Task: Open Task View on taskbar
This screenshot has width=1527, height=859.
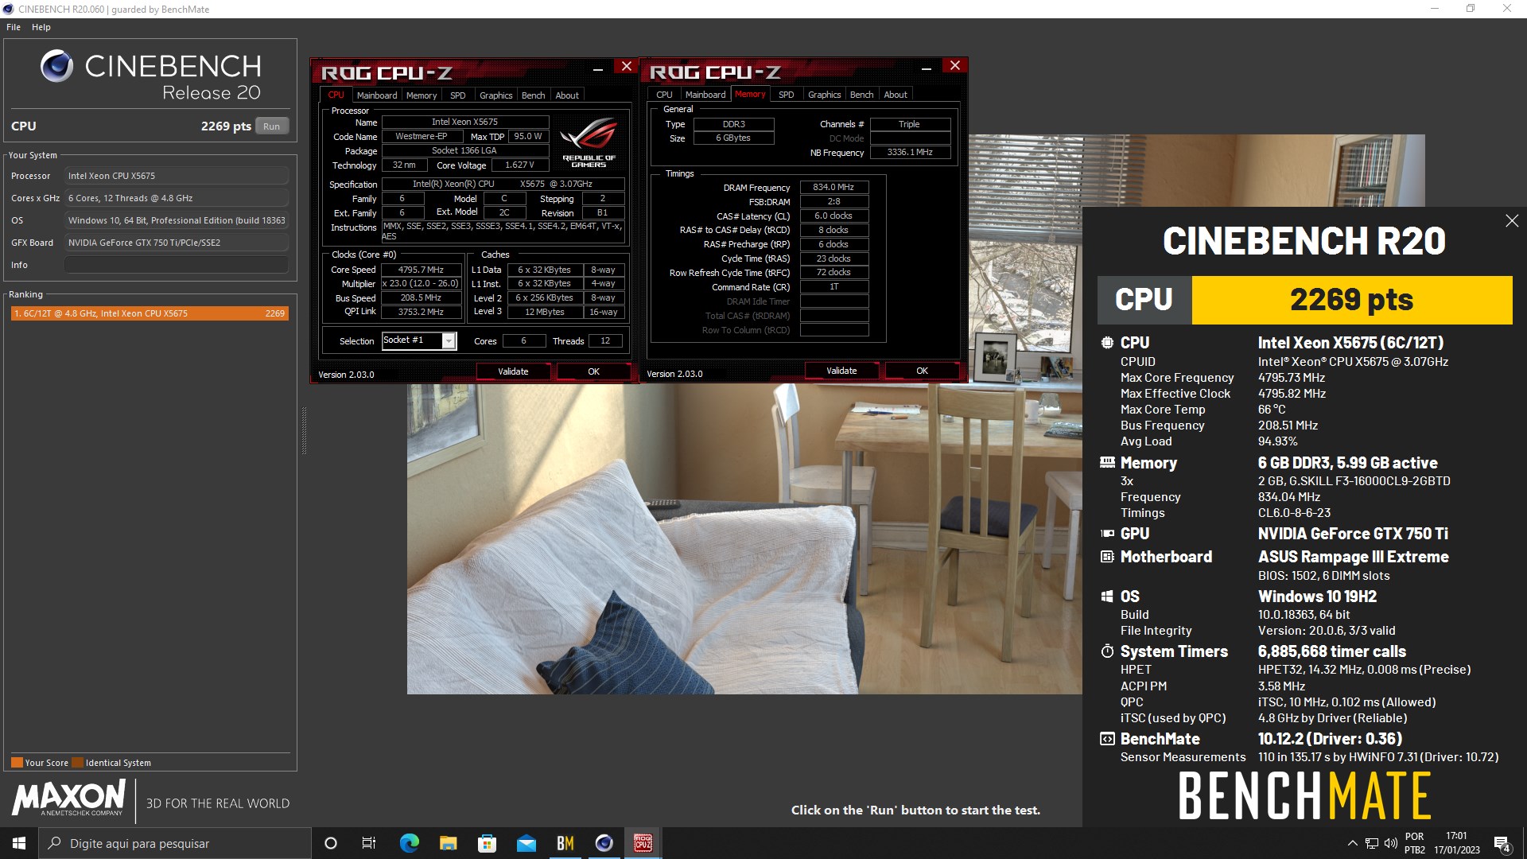Action: (x=369, y=843)
